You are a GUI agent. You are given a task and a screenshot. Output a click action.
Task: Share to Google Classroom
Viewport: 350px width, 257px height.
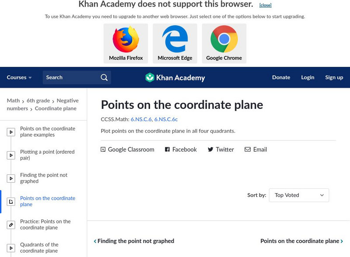[127, 149]
